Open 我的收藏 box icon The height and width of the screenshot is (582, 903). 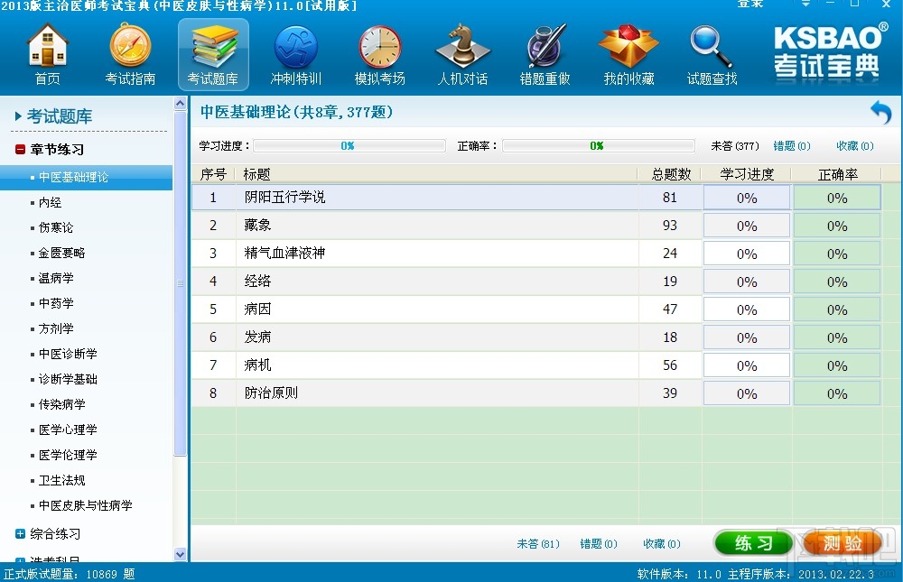(x=628, y=54)
